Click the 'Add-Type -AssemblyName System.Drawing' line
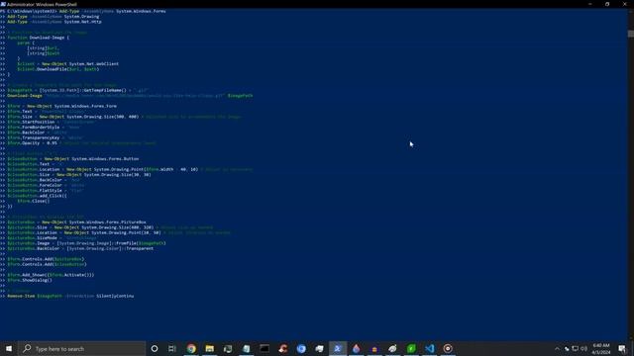 tap(53, 17)
